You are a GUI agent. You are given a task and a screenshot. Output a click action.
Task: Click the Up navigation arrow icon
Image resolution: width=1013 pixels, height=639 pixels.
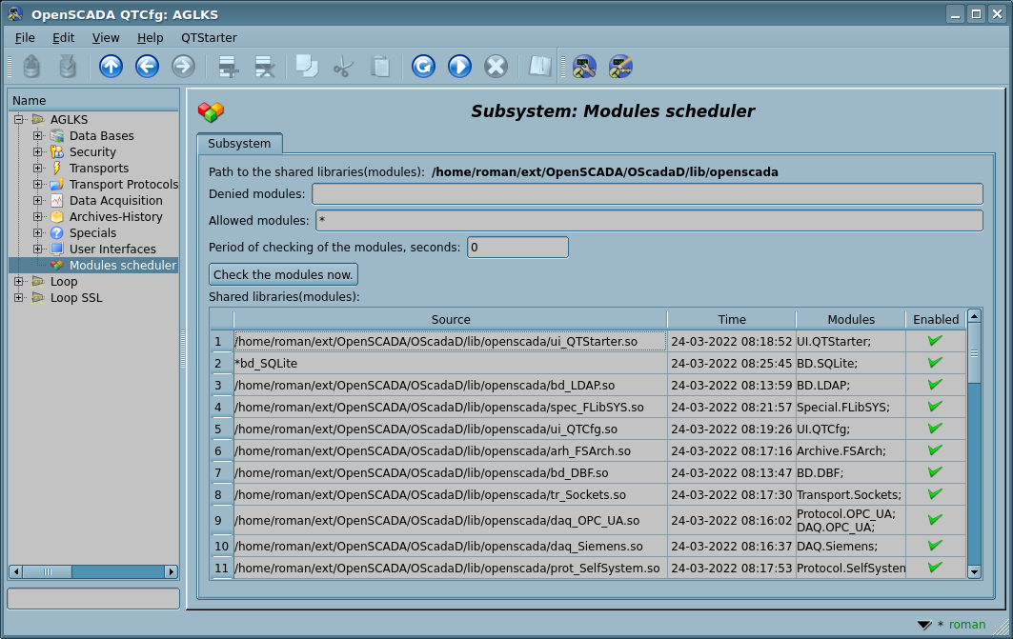[111, 66]
